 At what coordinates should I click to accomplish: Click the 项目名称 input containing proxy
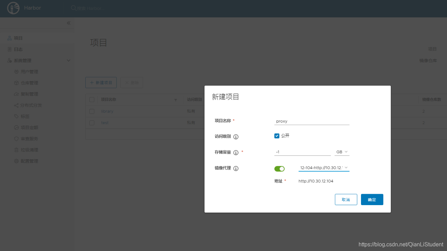tap(312, 121)
